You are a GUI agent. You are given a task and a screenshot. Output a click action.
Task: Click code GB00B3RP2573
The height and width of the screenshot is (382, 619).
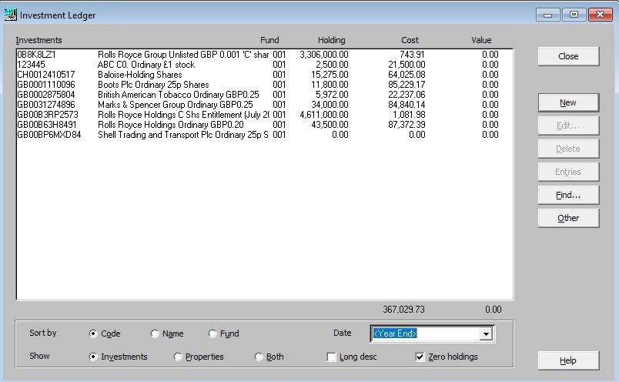[x=48, y=115]
